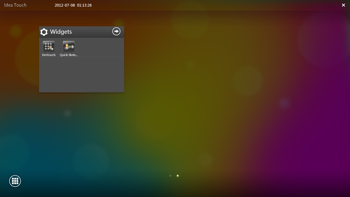
Task: Open the Veritouch widget icon
Action: 49,47
